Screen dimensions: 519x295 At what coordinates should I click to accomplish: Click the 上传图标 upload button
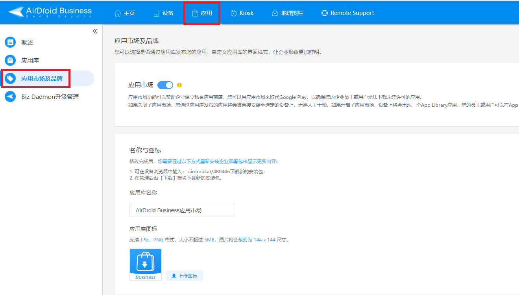click(184, 276)
